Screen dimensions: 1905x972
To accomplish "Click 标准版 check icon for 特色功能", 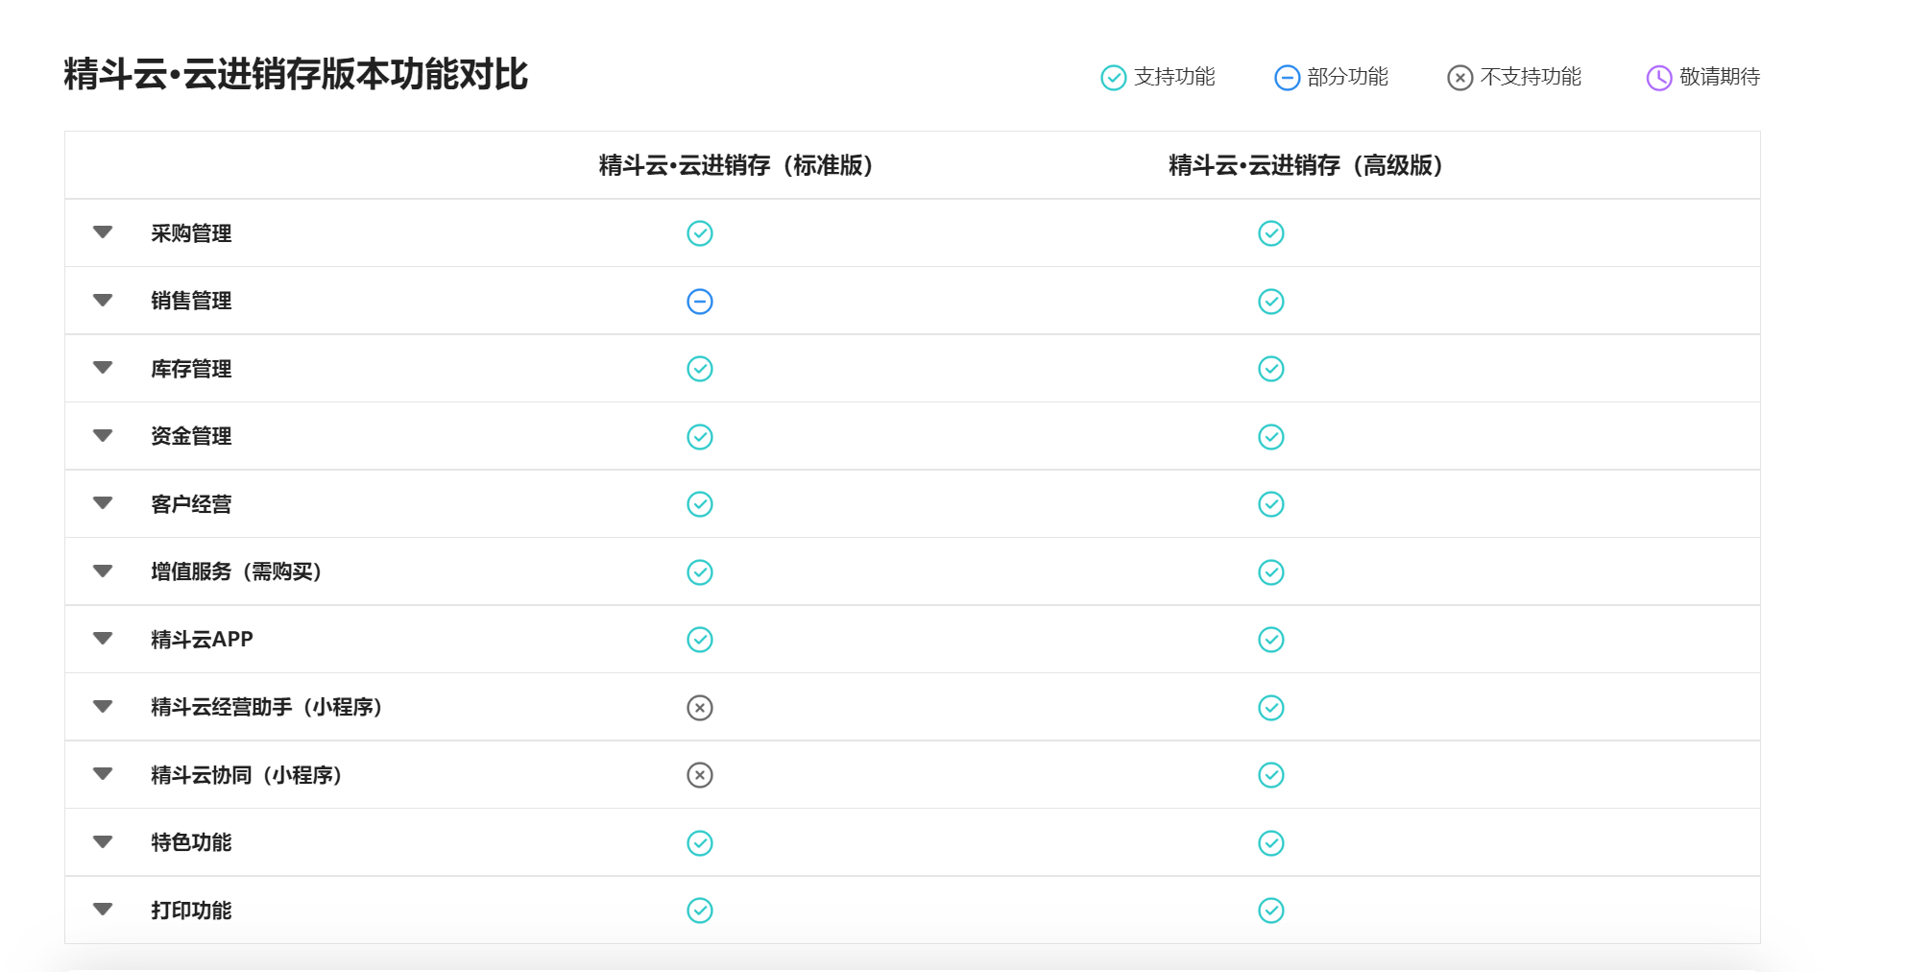I will pyautogui.click(x=700, y=843).
